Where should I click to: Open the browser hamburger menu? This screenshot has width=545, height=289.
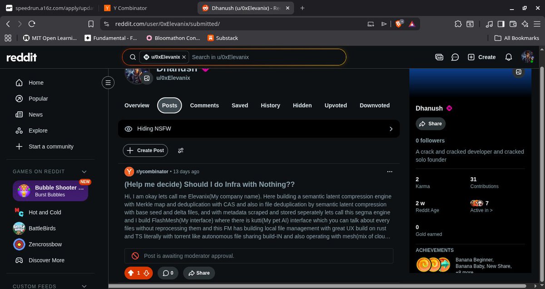537,24
